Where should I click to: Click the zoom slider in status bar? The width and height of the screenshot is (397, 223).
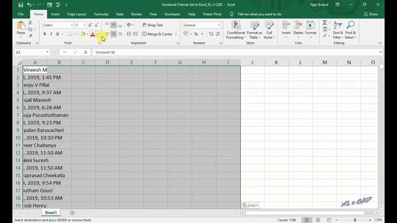coord(355,220)
